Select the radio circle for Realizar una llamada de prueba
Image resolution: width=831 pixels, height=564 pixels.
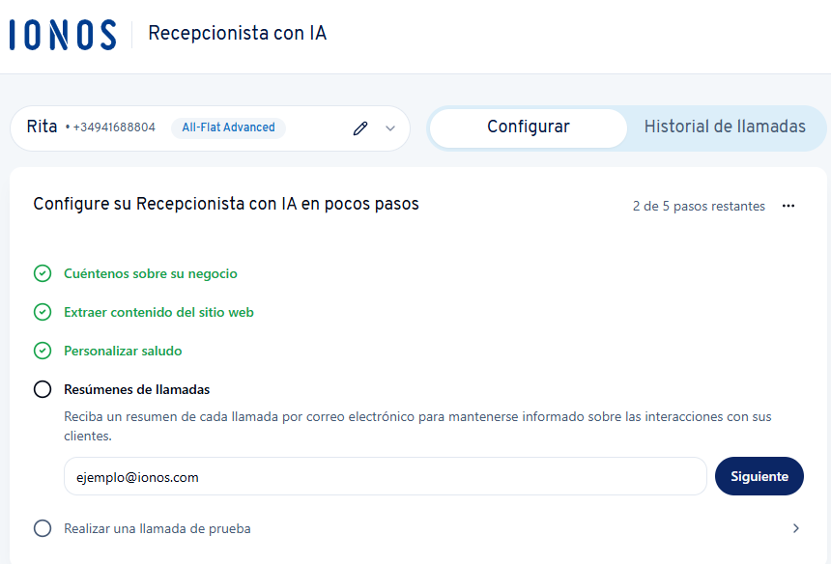click(x=43, y=528)
